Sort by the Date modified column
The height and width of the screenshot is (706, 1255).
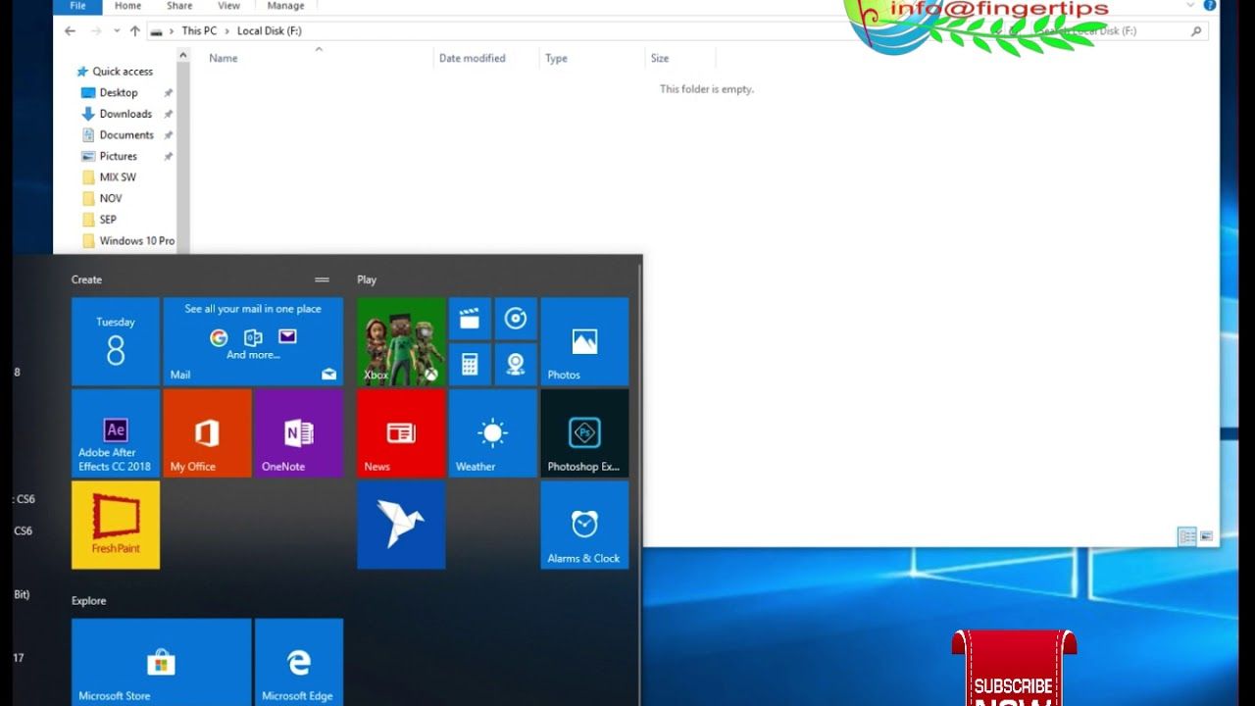click(x=473, y=59)
